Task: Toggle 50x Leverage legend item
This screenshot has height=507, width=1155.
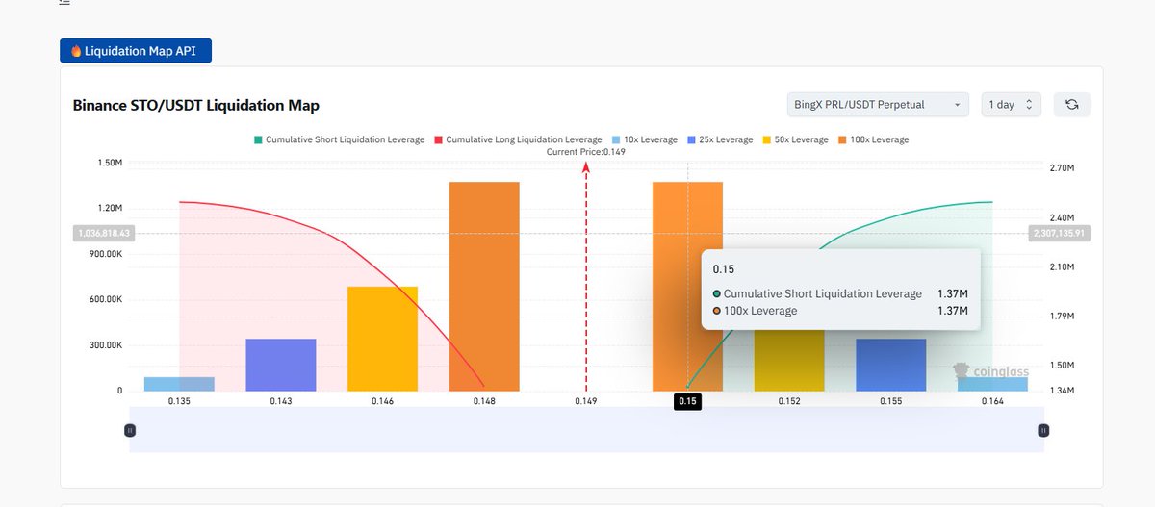Action: tap(795, 139)
